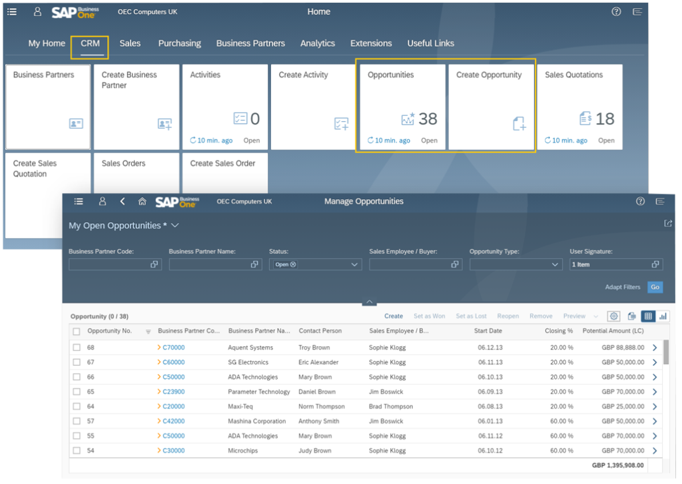Open the Create Business Partner tile
This screenshot has width=682, height=484.
(x=137, y=107)
